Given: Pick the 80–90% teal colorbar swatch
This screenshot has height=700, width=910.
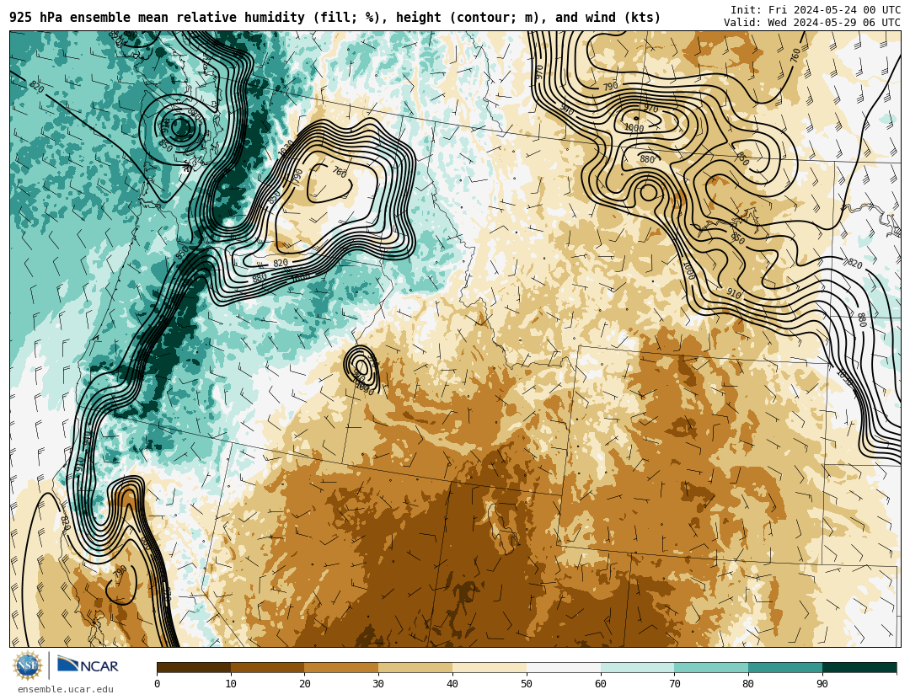Looking at the screenshot, I should coord(785,667).
